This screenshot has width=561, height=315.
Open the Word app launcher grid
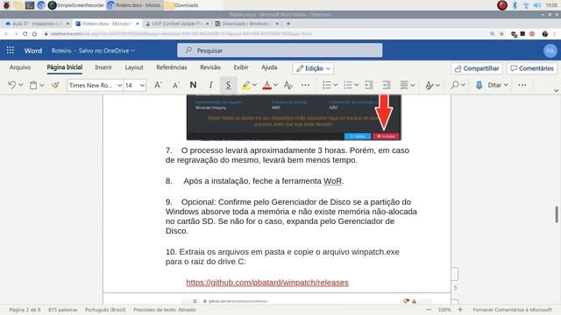tap(11, 51)
